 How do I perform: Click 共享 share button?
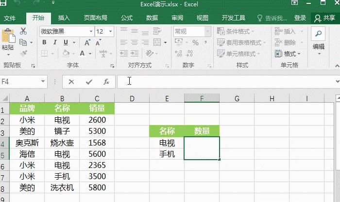pyautogui.click(x=325, y=18)
